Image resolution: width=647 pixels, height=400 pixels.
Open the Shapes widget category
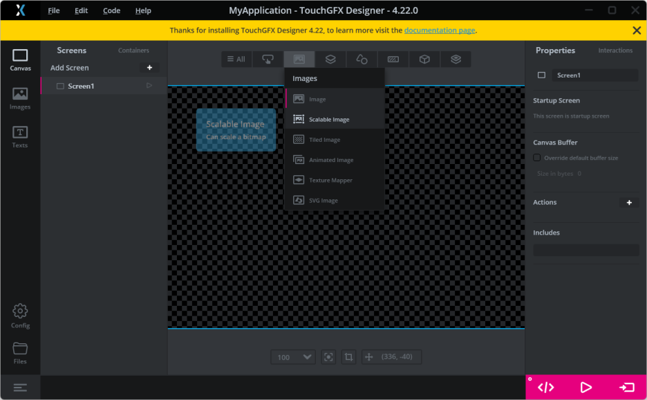point(362,59)
